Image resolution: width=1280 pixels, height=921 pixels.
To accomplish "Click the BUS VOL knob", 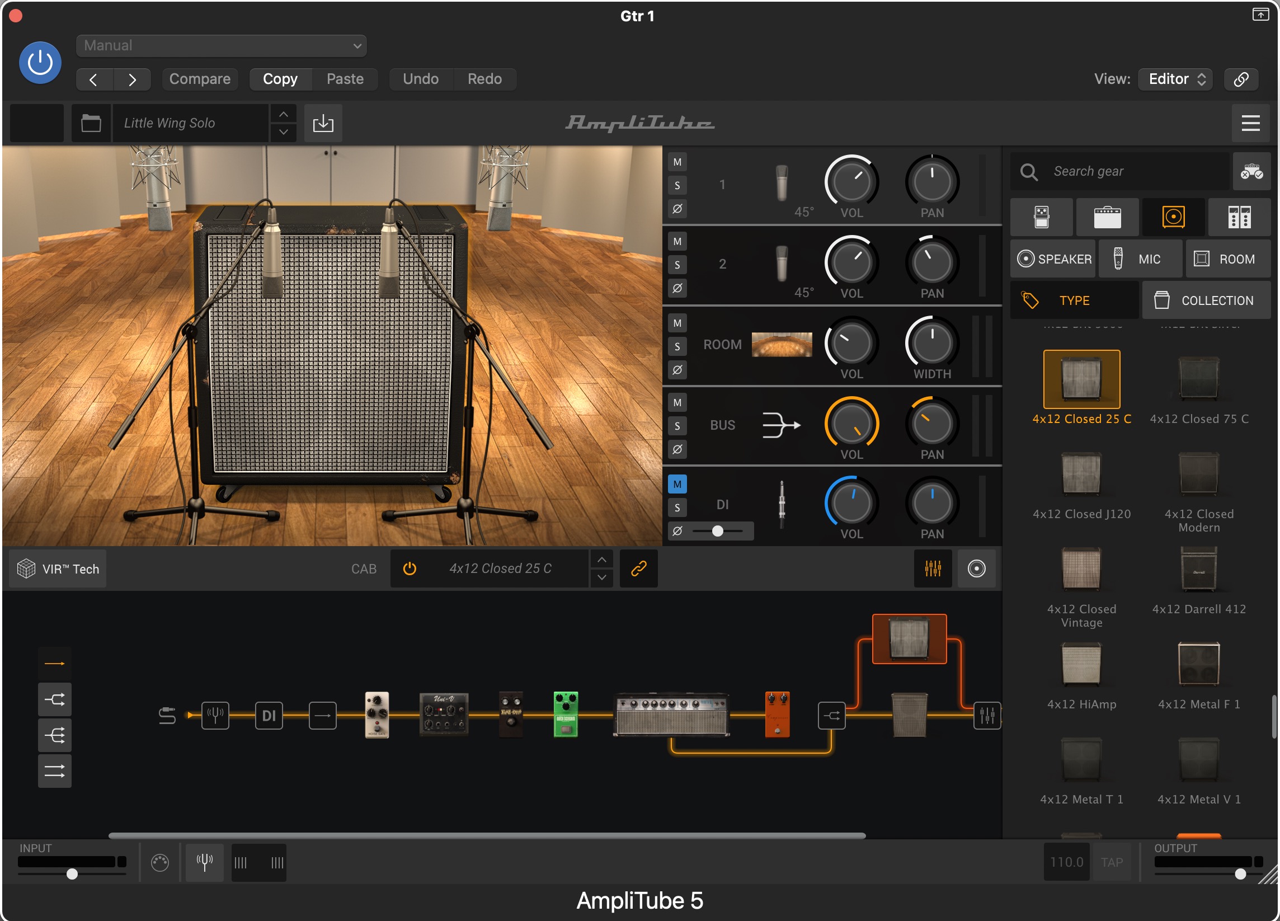I will tap(851, 424).
